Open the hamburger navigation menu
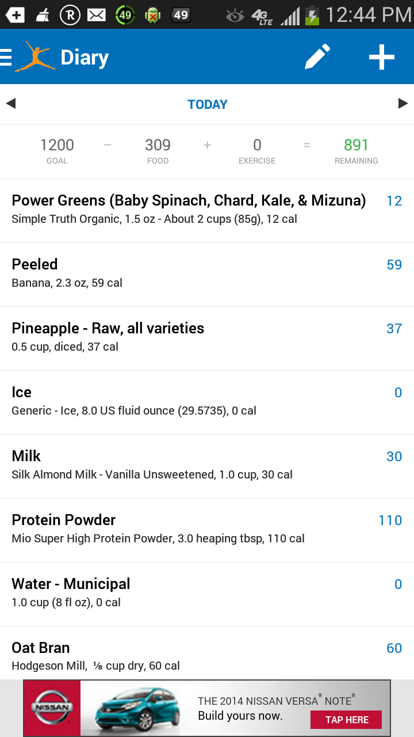The image size is (414, 737). [6, 57]
